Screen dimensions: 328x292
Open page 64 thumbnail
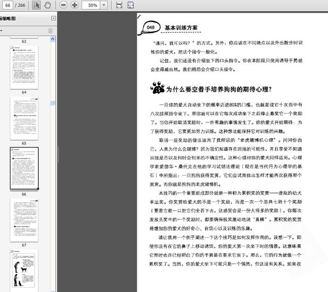tap(24, 67)
